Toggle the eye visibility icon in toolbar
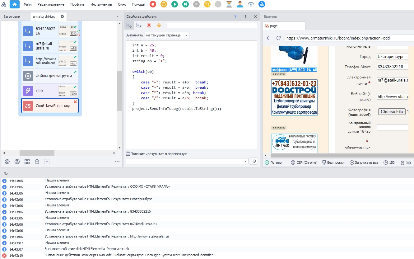 pos(251,4)
